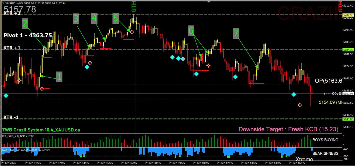This screenshot has height=166, width=355.
Task: Click the number 6 annotation box
Action: tap(191, 30)
